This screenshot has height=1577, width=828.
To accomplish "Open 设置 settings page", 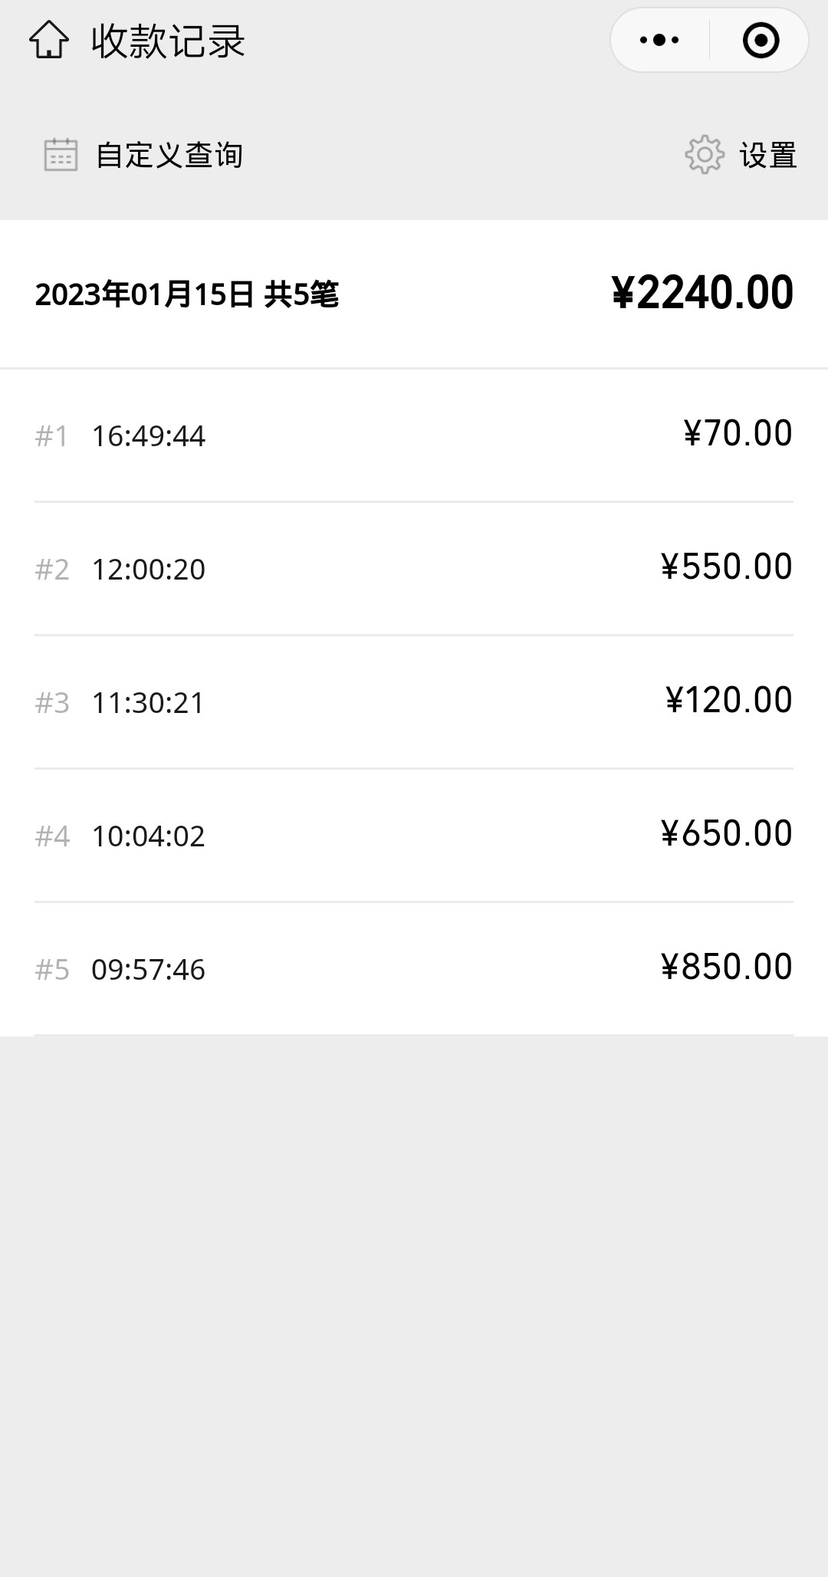I will point(767,155).
